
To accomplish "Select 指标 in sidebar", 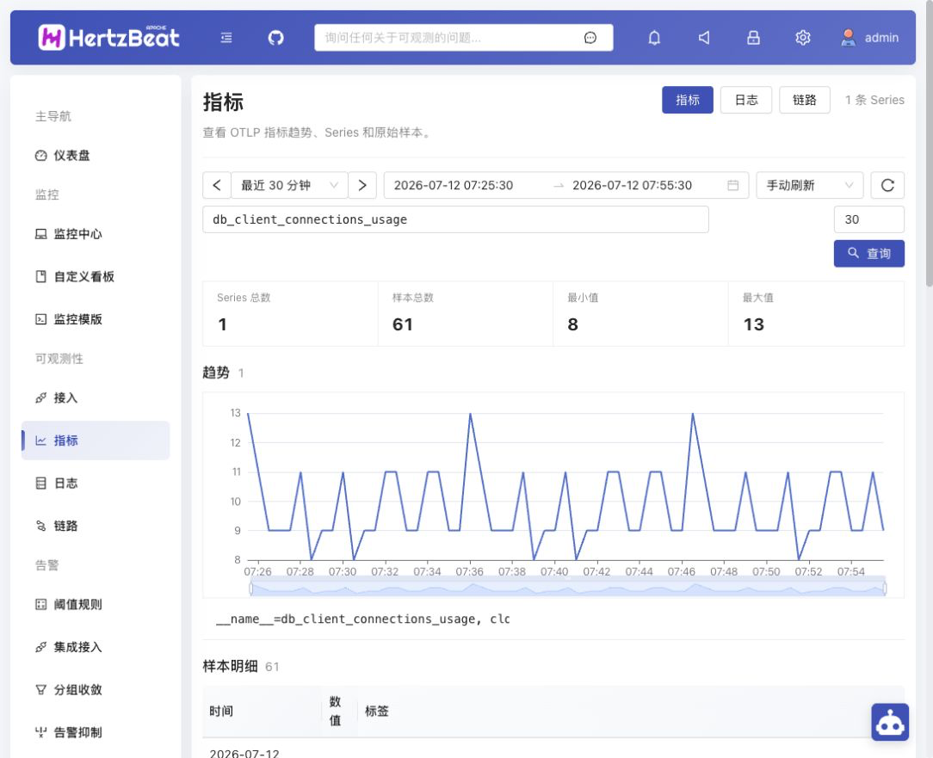I will click(96, 441).
